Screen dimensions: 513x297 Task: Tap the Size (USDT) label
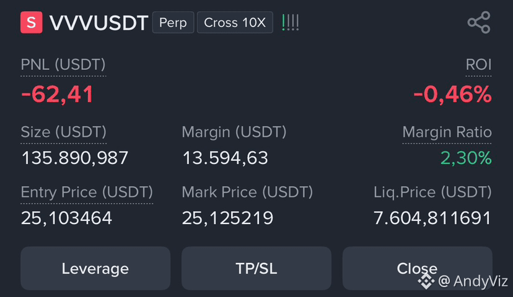click(x=63, y=132)
